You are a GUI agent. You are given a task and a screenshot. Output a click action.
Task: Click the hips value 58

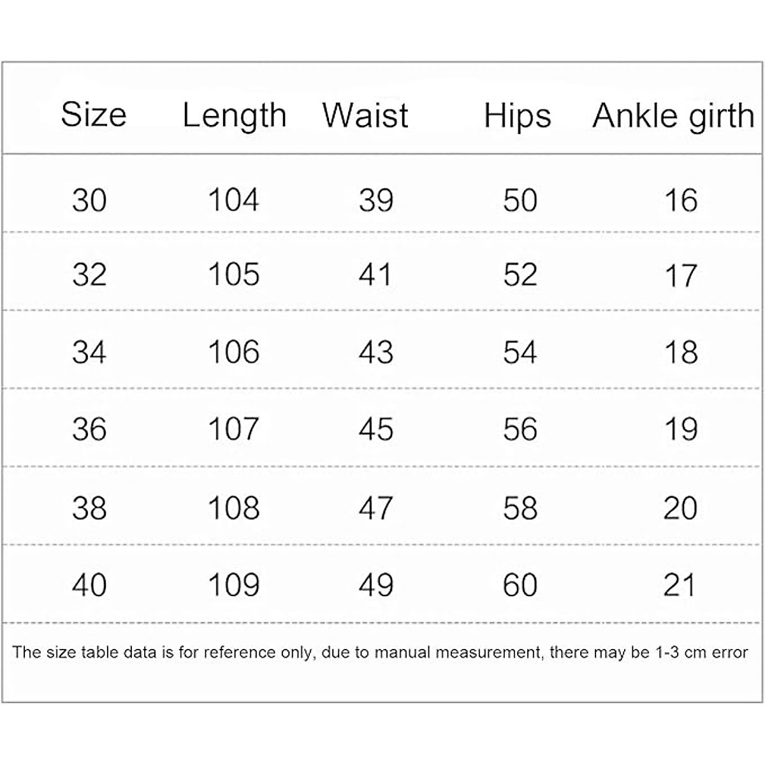[520, 508]
